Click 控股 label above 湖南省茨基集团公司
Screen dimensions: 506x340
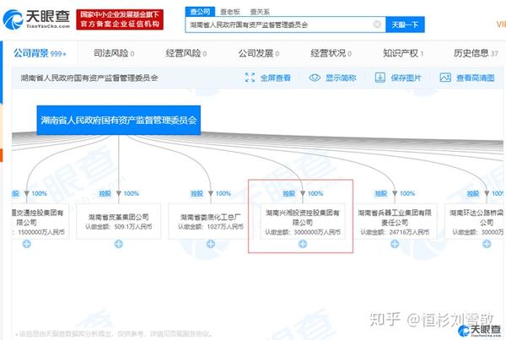[x=105, y=193]
